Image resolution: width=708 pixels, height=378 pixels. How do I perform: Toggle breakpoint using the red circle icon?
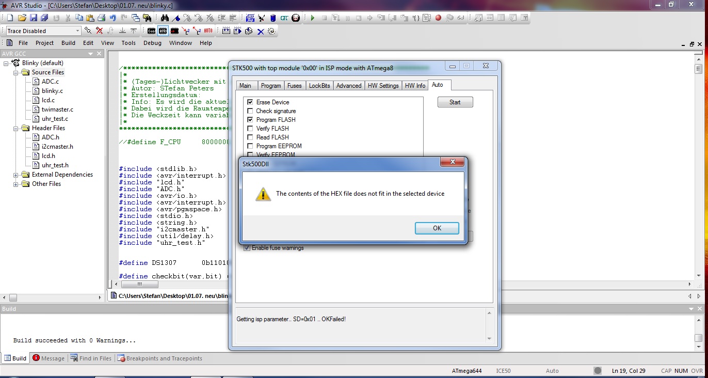438,18
